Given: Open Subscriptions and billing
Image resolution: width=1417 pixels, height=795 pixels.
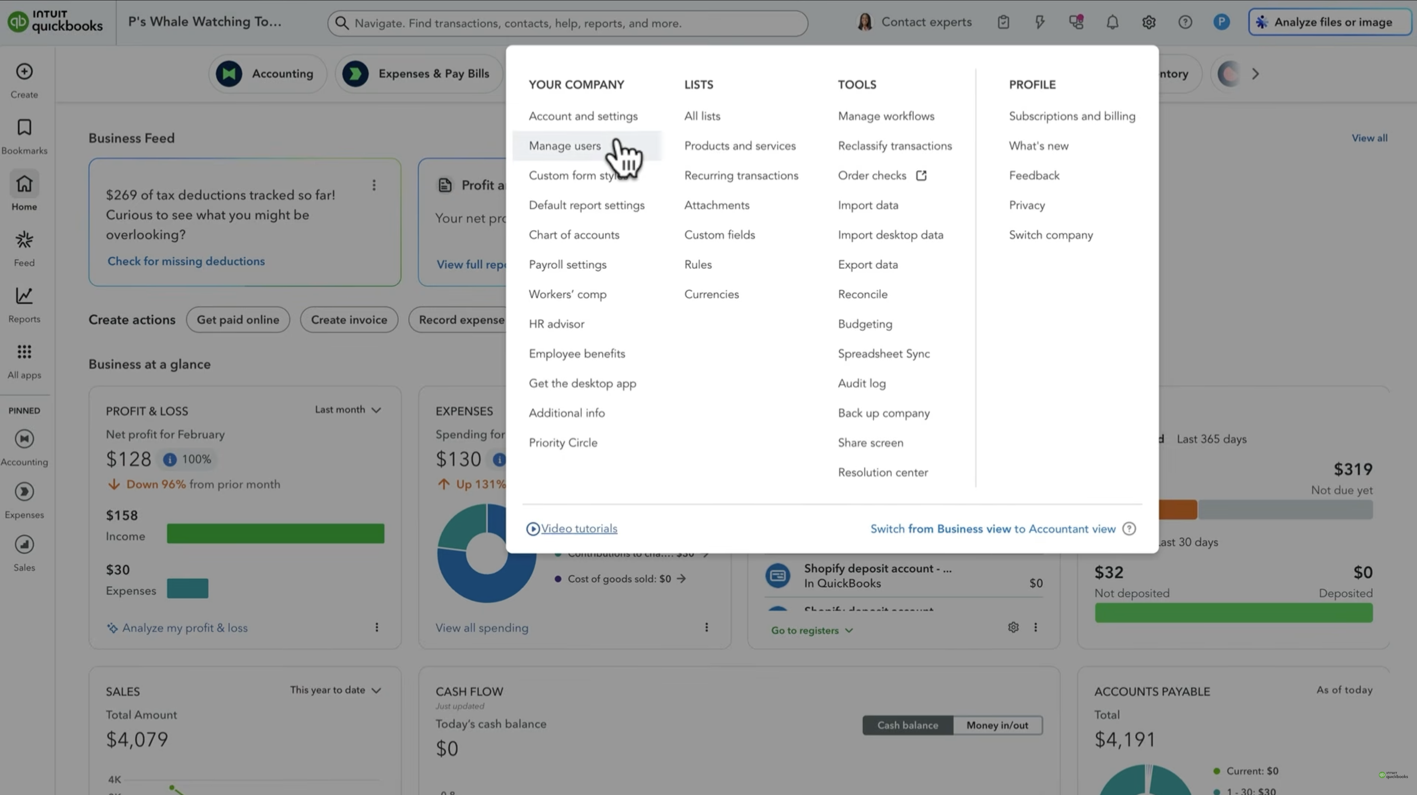Looking at the screenshot, I should 1072,116.
